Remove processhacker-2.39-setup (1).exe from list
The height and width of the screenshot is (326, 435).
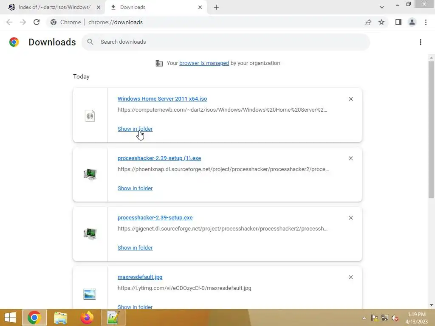350,158
